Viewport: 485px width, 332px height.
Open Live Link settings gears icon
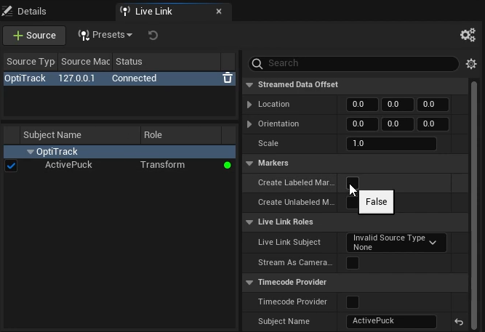[x=468, y=35]
